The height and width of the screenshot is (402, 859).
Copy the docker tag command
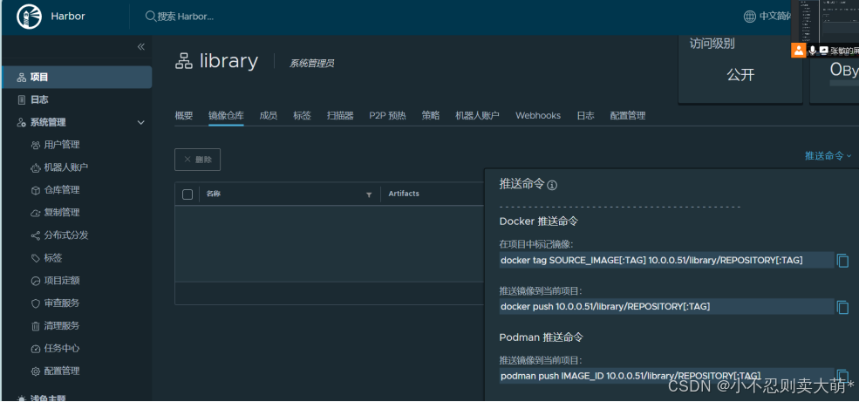pyautogui.click(x=842, y=261)
